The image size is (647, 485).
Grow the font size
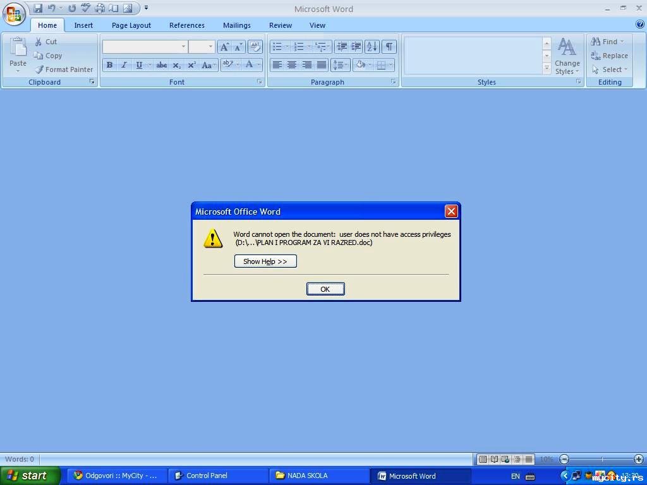click(x=224, y=47)
